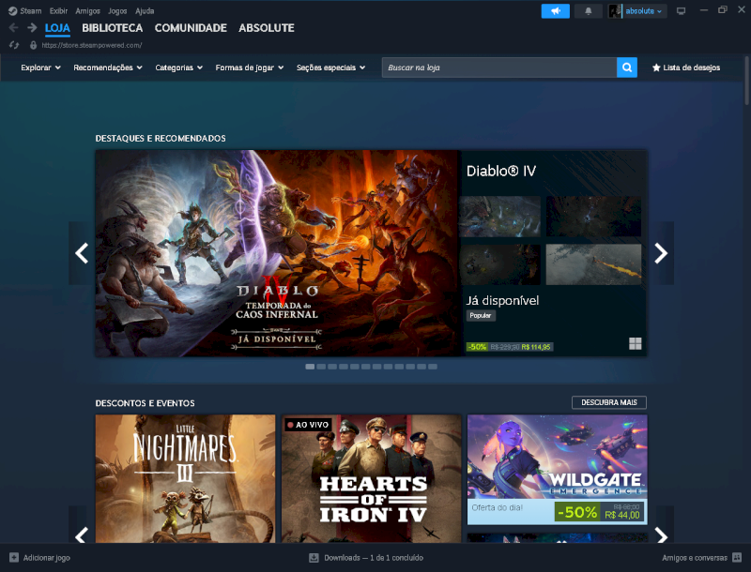Switch to the LOJA tab
This screenshot has width=751, height=572.
[x=57, y=28]
